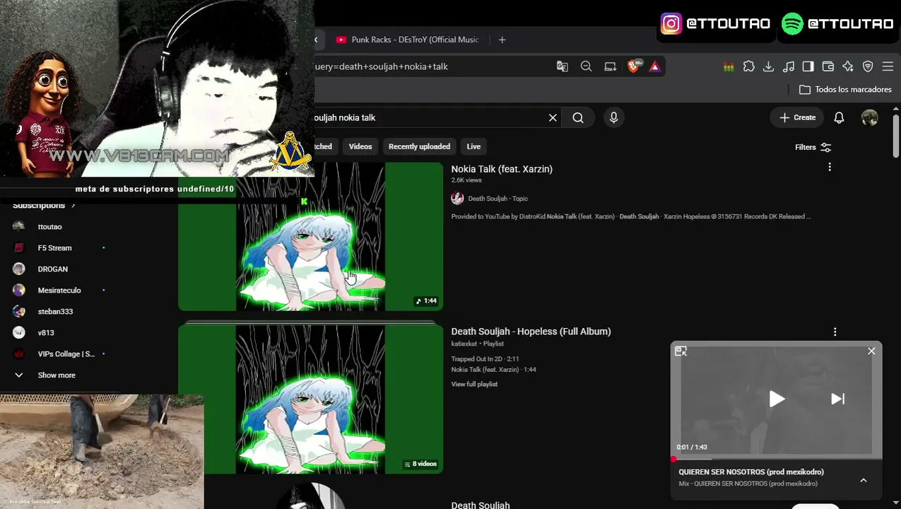
Task: Open the options menu for Hopeless album result
Action: (x=835, y=332)
